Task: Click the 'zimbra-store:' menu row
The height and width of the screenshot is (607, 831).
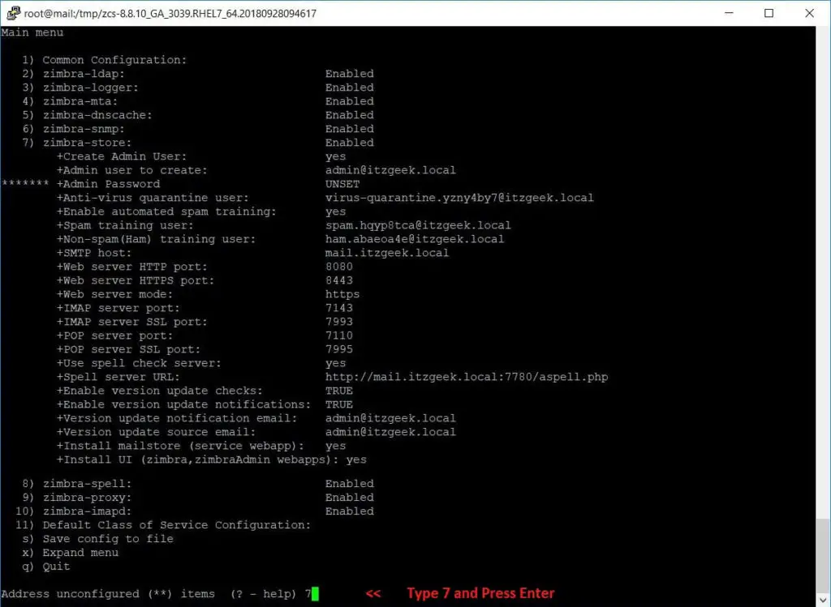Action: point(198,143)
